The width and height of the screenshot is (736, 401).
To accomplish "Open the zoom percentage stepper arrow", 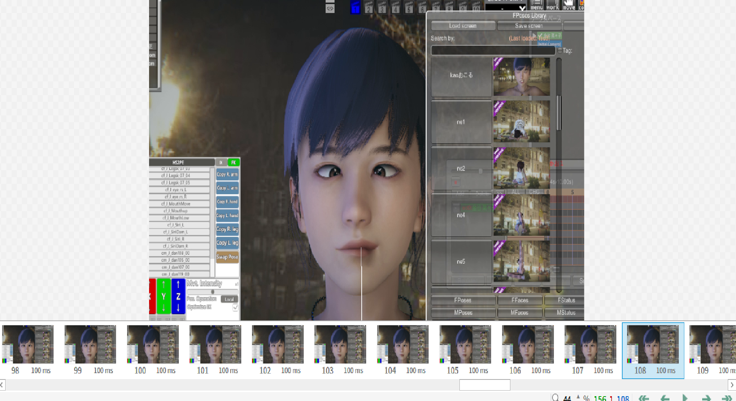I will (578, 397).
